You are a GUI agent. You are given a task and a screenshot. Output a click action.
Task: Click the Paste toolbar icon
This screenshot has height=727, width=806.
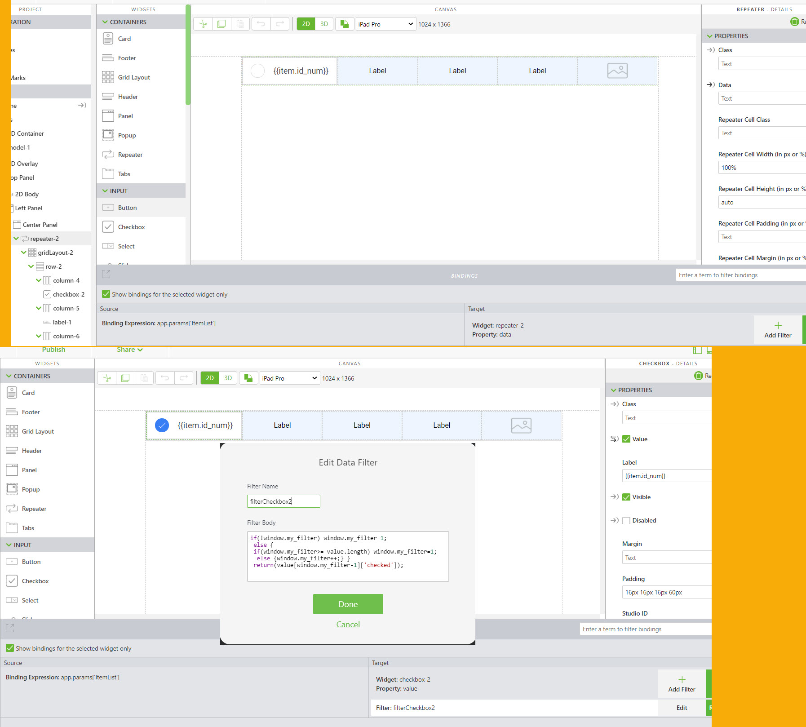[240, 24]
